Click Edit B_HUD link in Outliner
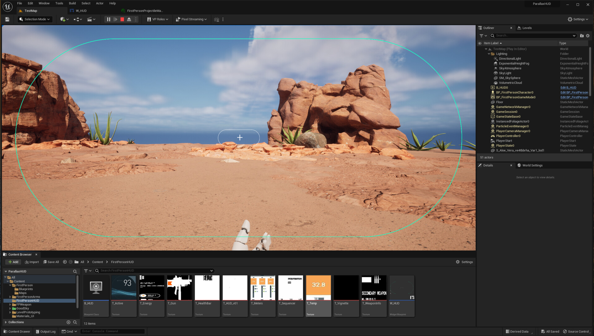 point(568,88)
